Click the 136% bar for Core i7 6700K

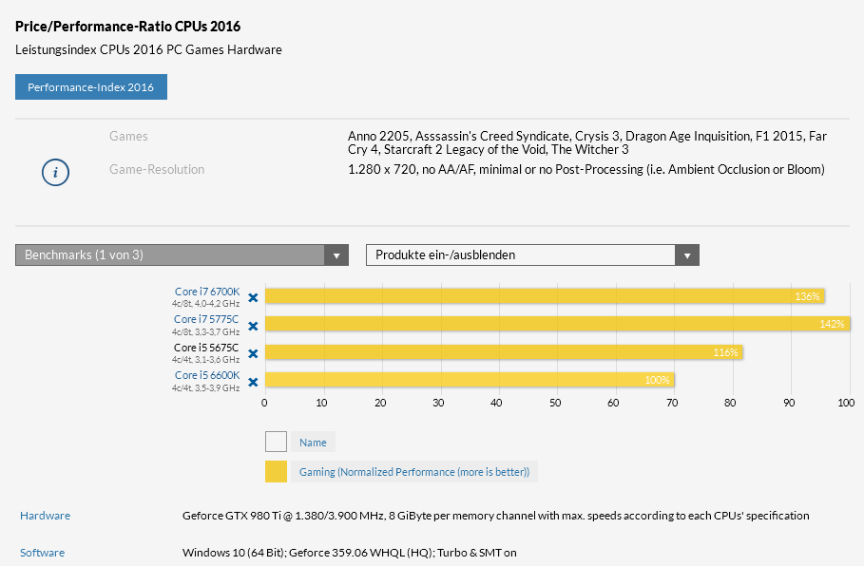545,296
